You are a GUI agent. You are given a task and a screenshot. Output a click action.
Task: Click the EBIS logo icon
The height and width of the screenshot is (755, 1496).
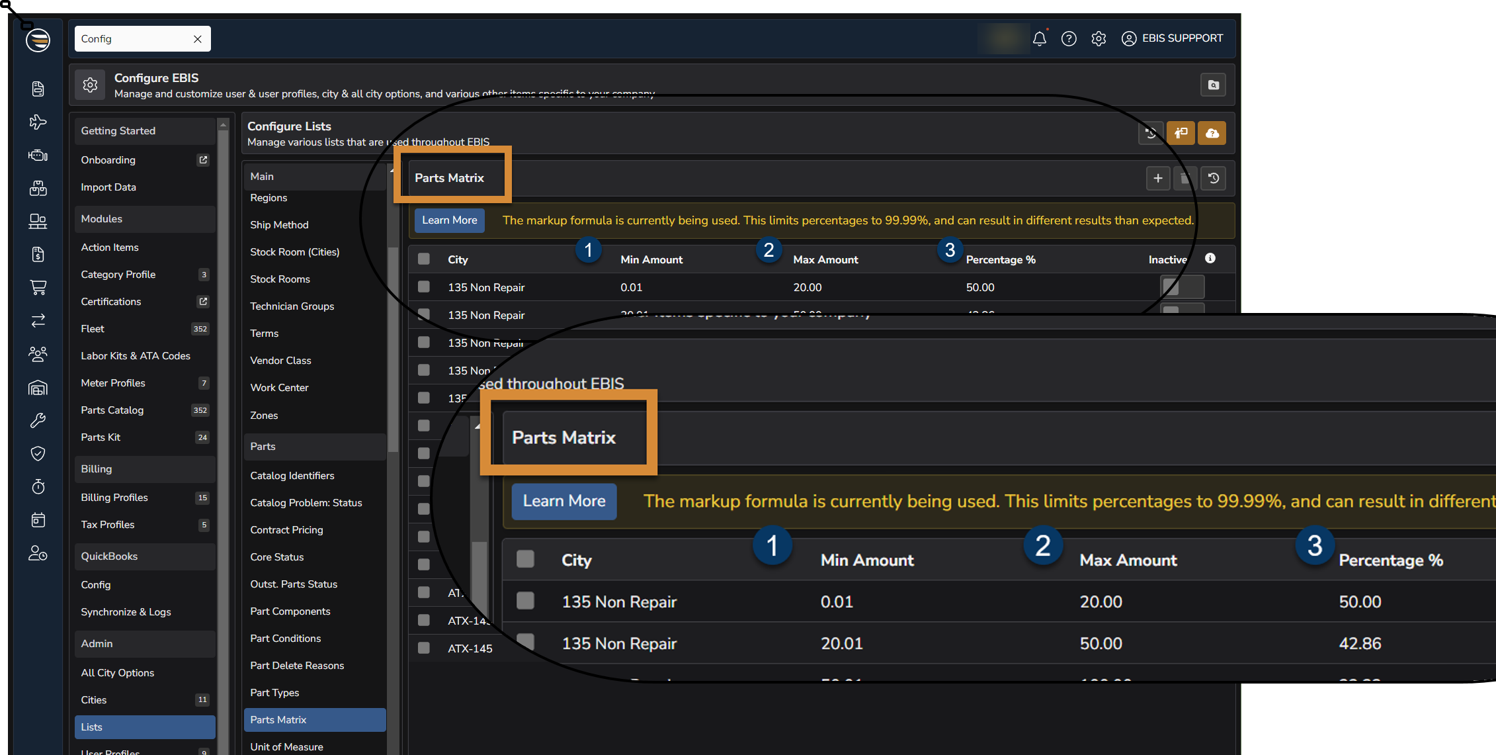pos(38,40)
